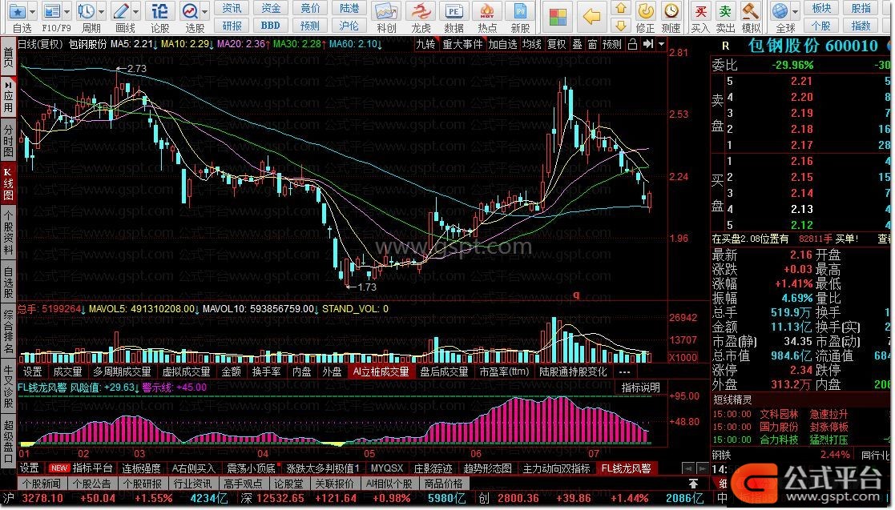
Task: Click the 修正 refresh icon
Action: 646,11
